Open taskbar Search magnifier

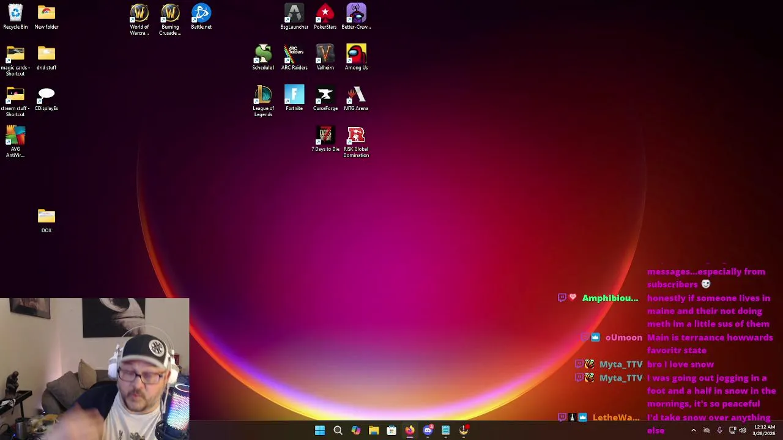(x=338, y=431)
